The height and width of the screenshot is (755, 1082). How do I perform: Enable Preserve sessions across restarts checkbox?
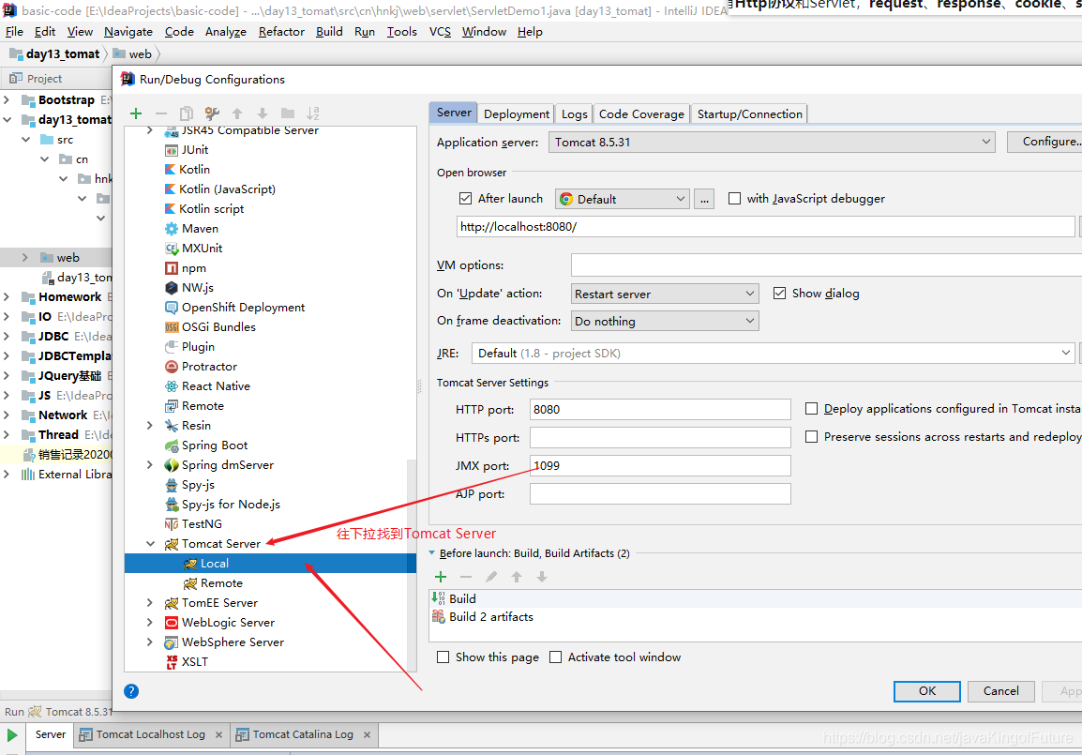point(812,437)
